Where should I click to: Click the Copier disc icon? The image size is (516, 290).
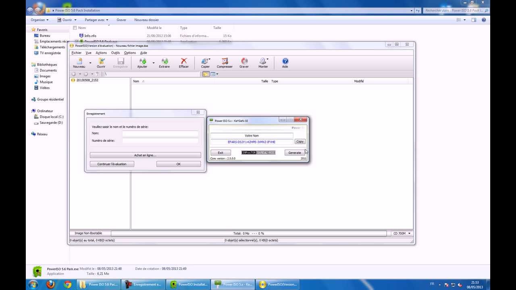(205, 61)
